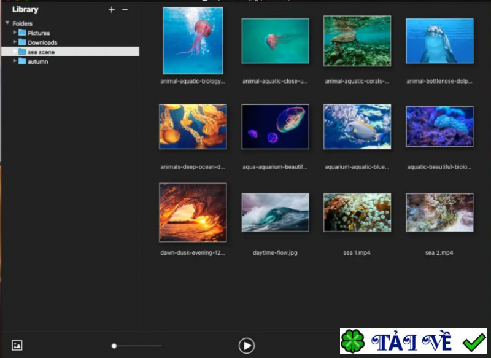Select the bottlenose dolphin image thumbnail
The image size is (491, 358).
click(x=439, y=41)
